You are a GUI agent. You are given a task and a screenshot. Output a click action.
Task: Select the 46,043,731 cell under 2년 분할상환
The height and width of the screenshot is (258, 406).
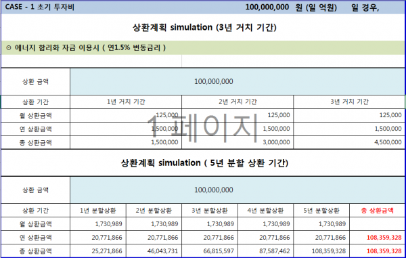(x=154, y=251)
